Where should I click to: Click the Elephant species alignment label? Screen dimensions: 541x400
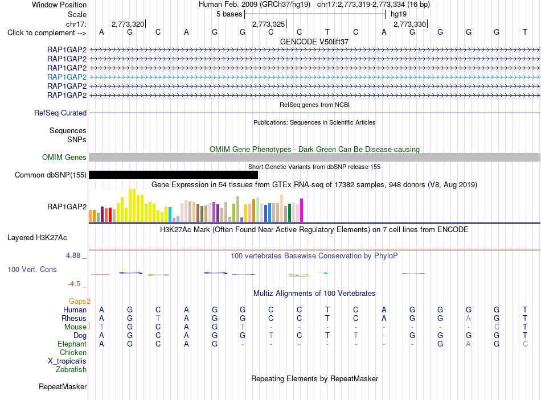tap(72, 344)
